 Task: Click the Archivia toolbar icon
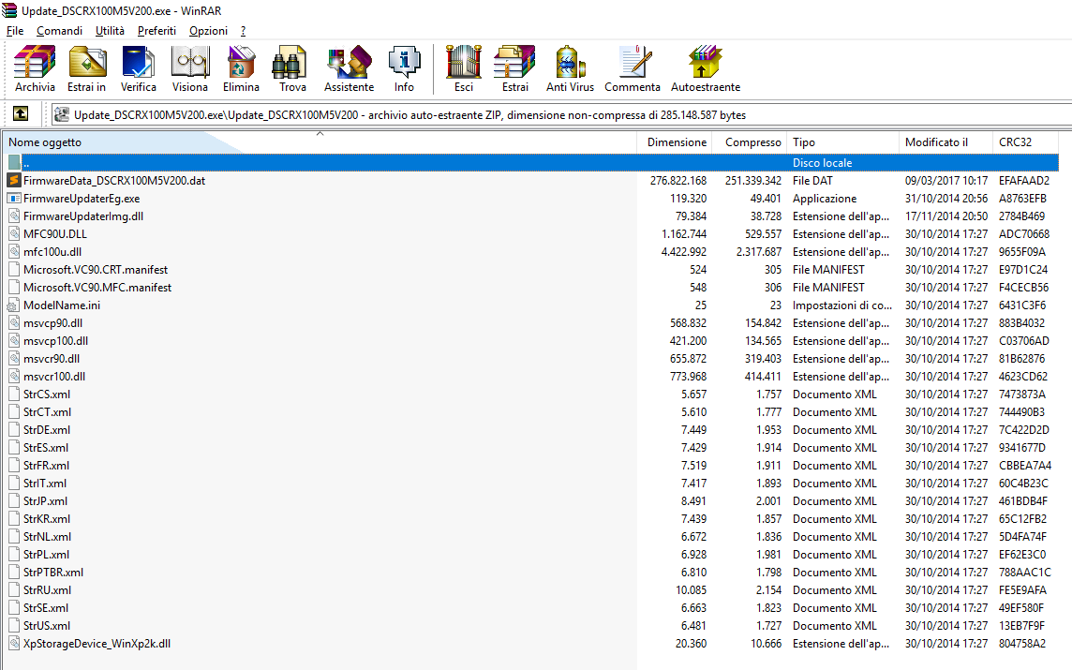pyautogui.click(x=35, y=69)
